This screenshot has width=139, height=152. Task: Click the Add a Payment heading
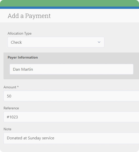pos(29,16)
